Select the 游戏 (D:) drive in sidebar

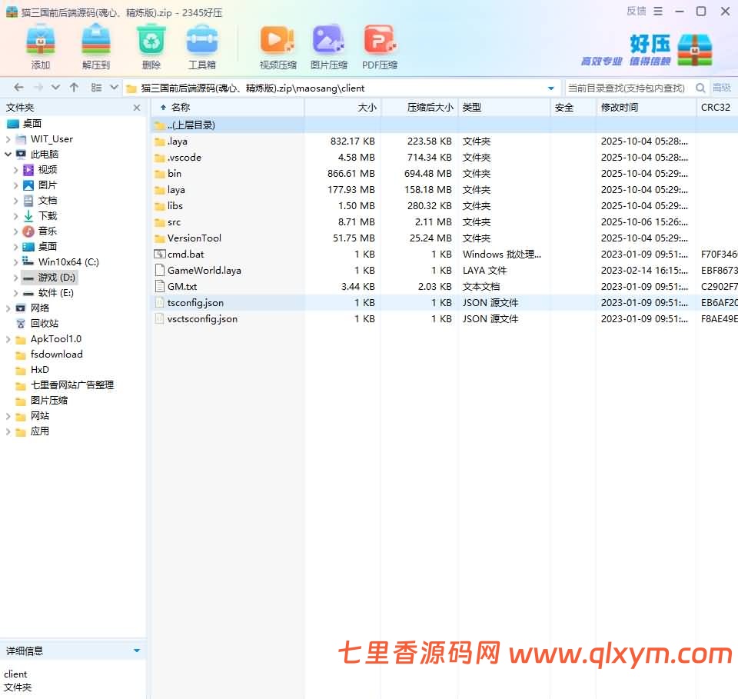click(x=55, y=277)
